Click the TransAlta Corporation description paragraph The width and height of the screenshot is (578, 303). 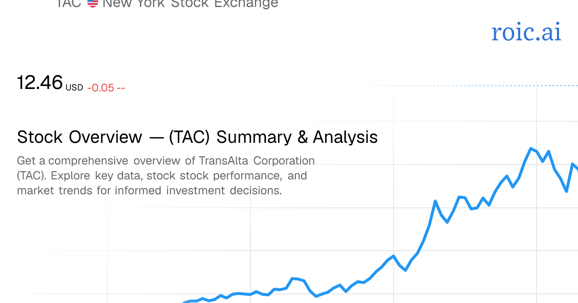tap(166, 176)
